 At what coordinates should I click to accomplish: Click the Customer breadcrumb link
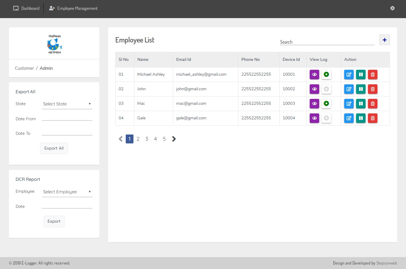(24, 68)
